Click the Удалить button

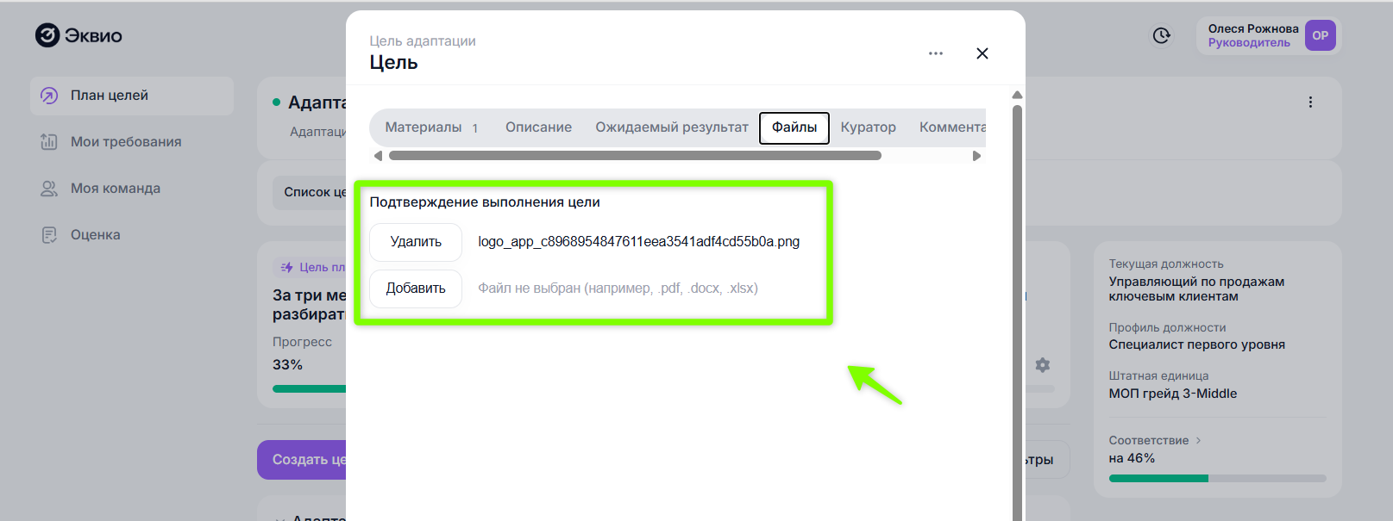pyautogui.click(x=416, y=242)
